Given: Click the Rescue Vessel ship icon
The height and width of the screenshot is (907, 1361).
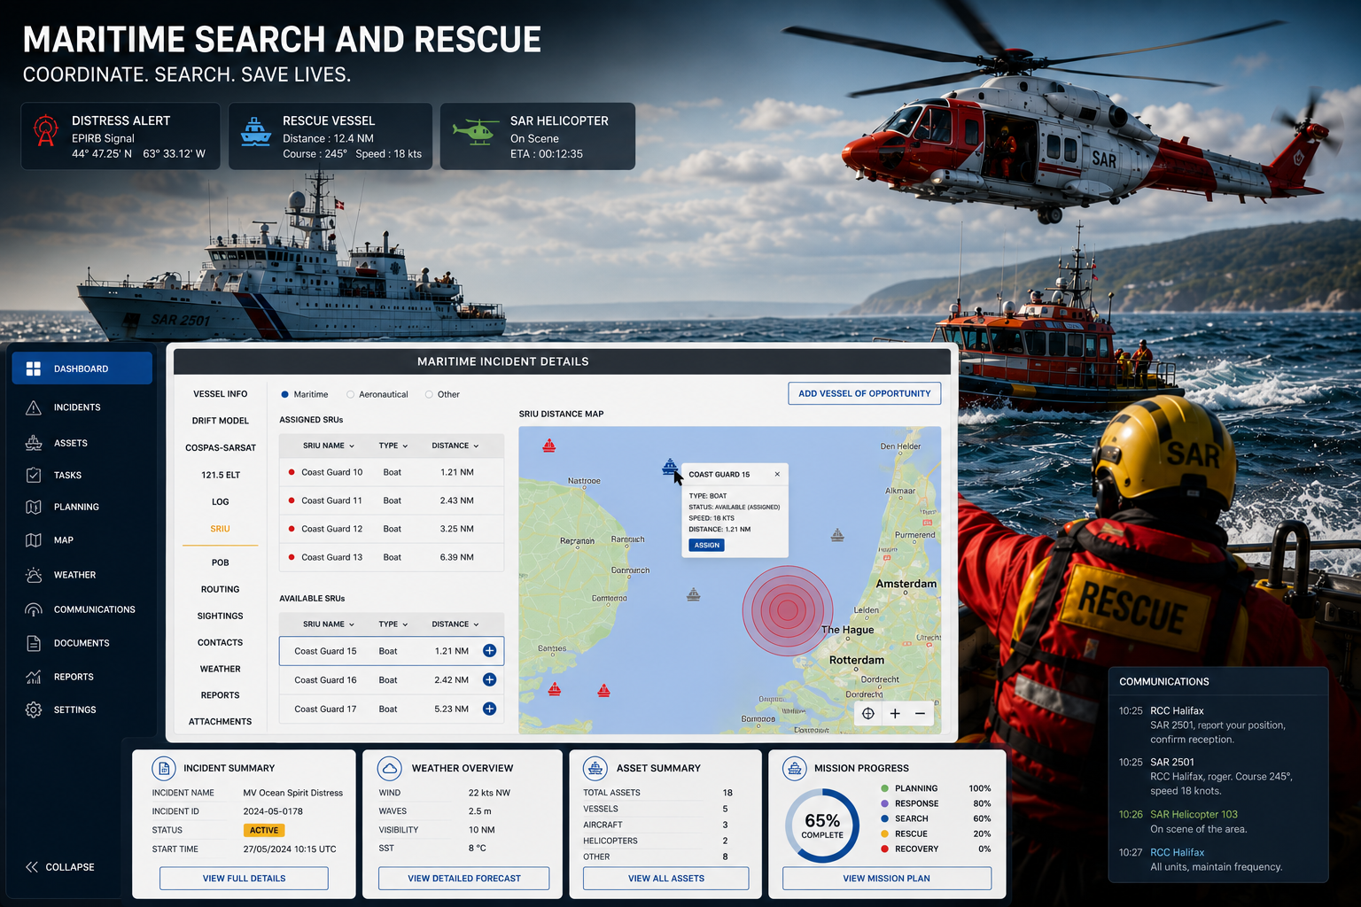Looking at the screenshot, I should (x=255, y=131).
